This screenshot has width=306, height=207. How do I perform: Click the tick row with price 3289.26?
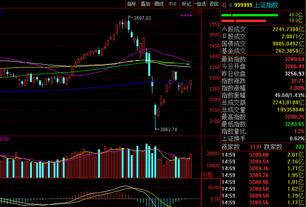coord(263,175)
